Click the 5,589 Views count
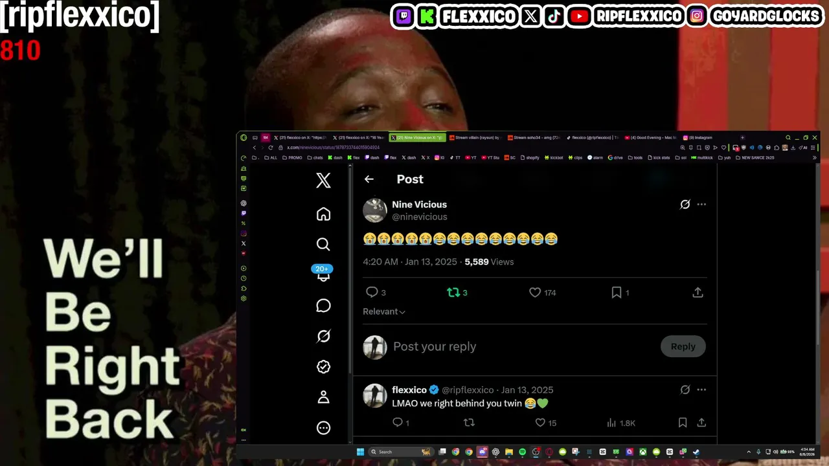This screenshot has width=829, height=466. click(489, 261)
